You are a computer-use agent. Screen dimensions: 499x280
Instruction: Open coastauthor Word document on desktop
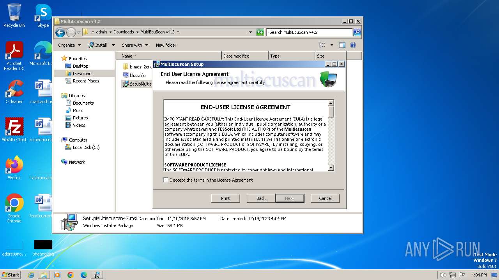click(41, 92)
